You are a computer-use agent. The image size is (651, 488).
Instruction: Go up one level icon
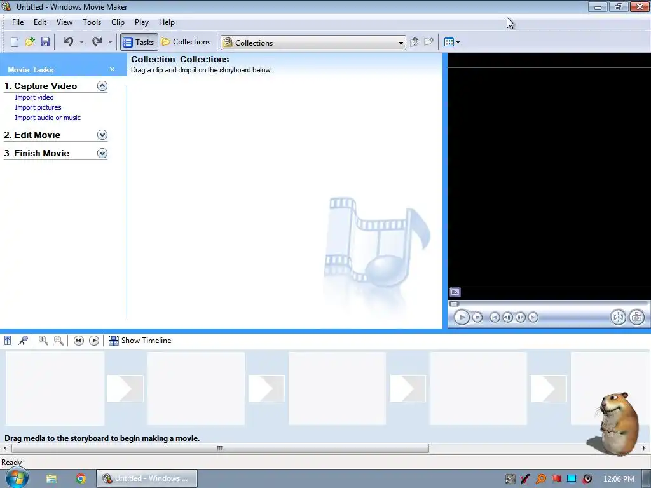click(414, 42)
